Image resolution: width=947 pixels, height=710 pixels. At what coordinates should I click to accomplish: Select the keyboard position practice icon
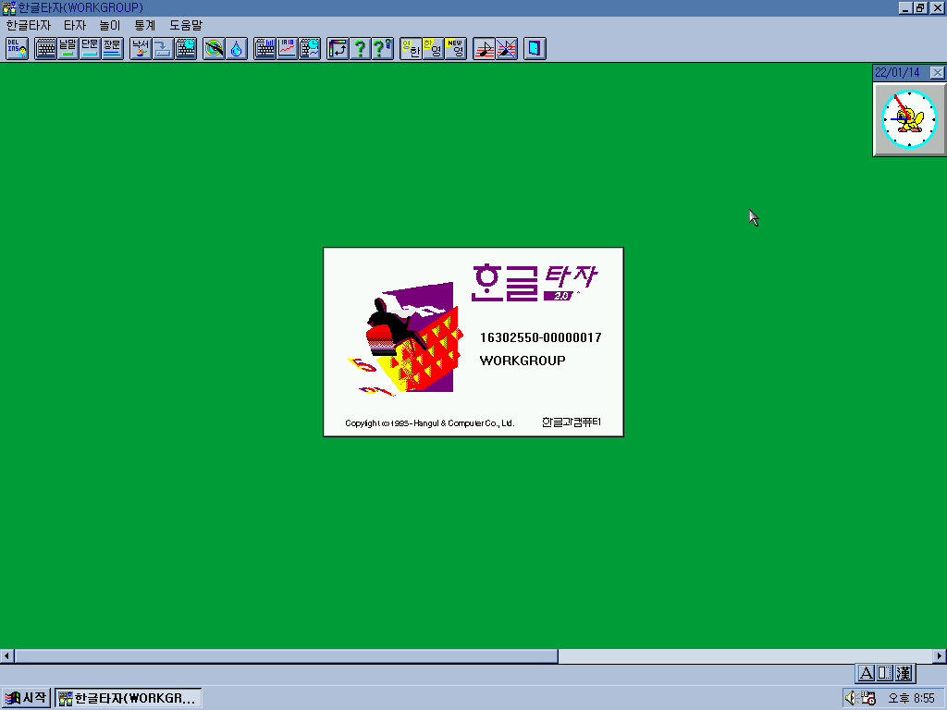point(45,48)
